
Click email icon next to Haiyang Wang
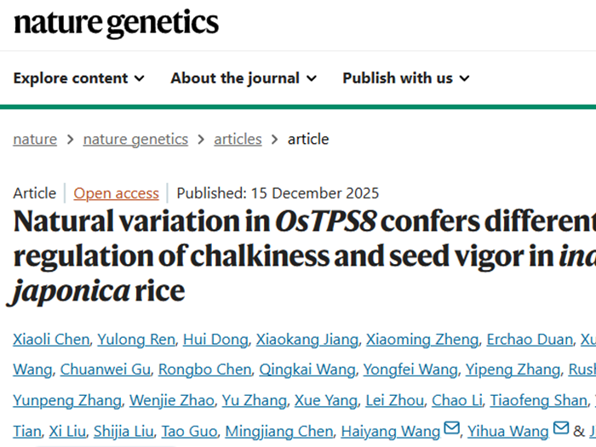[x=452, y=428]
